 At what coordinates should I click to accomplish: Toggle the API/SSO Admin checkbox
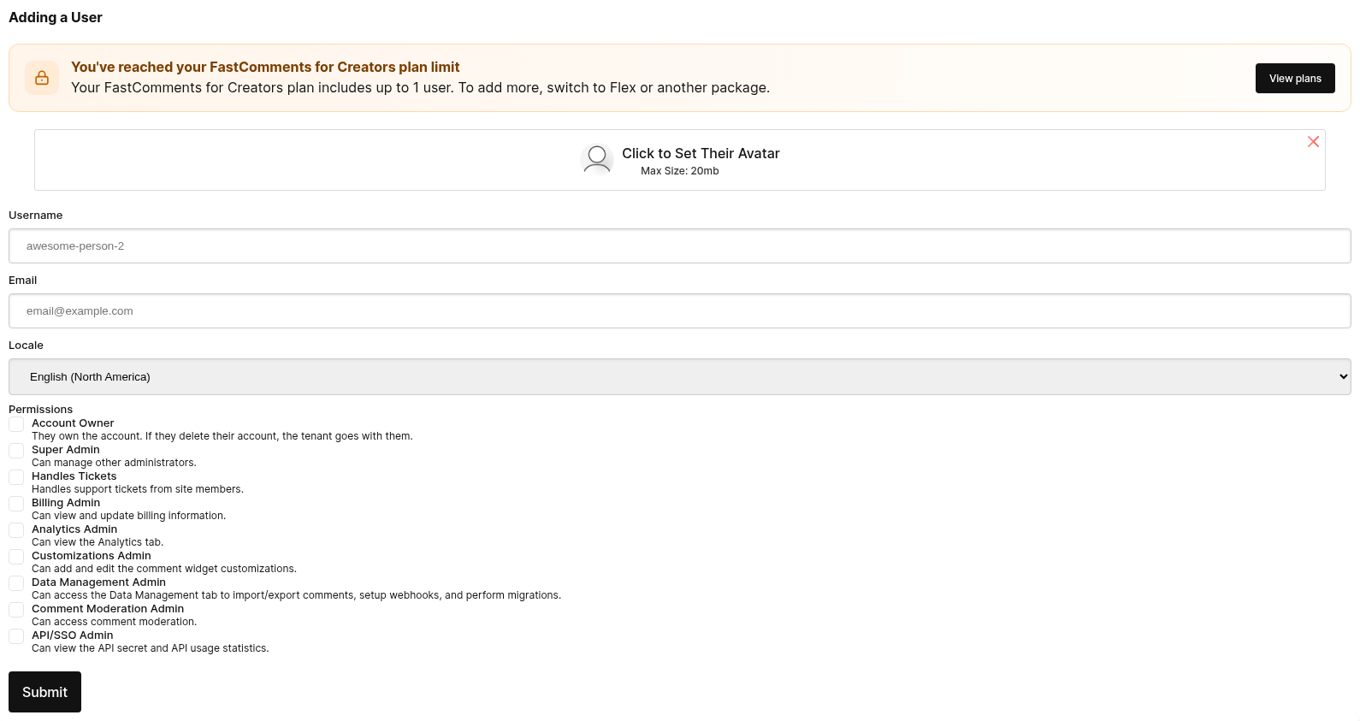pyautogui.click(x=16, y=636)
